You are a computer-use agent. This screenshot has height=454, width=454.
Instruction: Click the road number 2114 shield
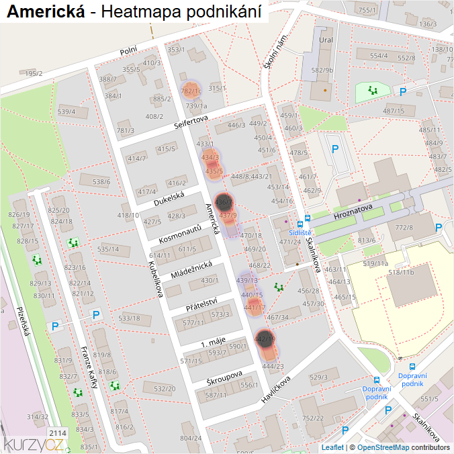tap(58, 433)
